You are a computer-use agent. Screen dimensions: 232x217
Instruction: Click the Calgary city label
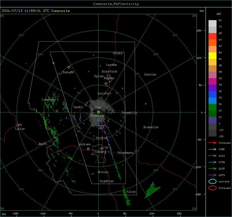pyautogui.click(x=101, y=152)
